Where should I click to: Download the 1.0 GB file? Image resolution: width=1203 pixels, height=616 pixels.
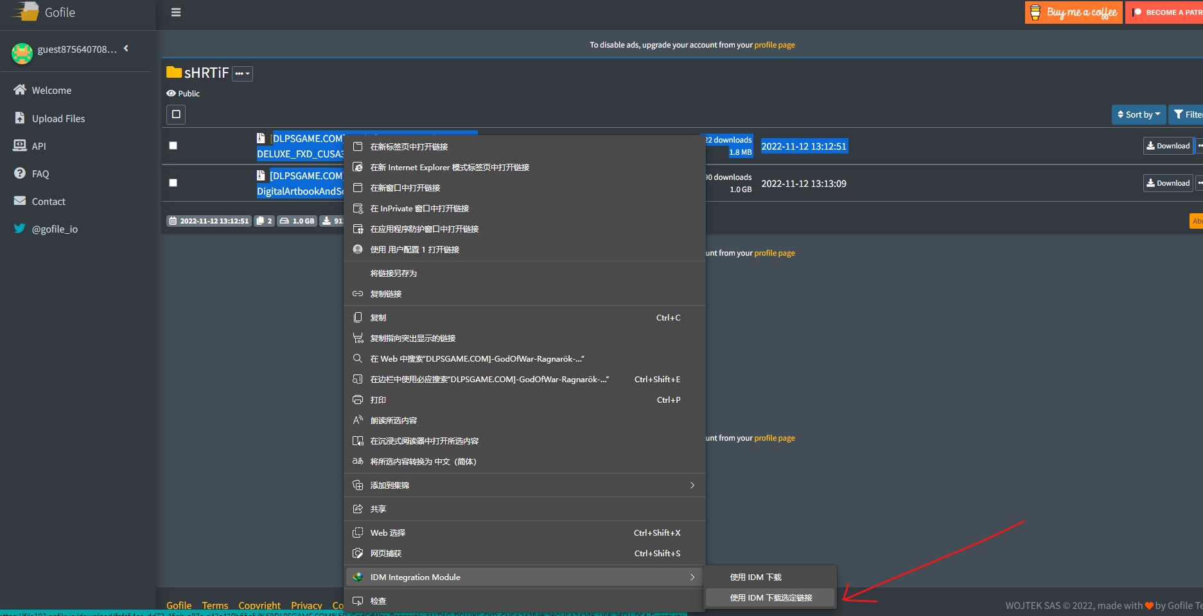pos(1168,183)
